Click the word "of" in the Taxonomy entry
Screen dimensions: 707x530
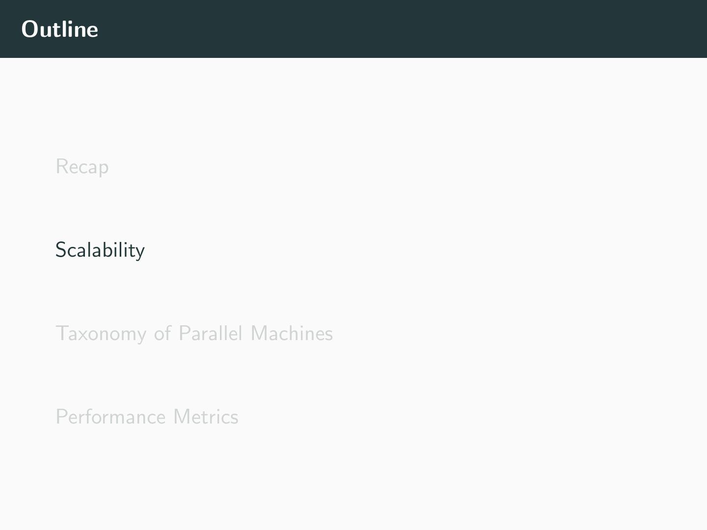163,334
